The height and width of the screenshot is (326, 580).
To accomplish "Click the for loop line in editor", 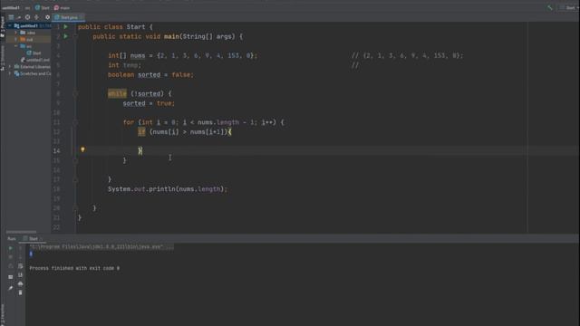I will 203,122.
